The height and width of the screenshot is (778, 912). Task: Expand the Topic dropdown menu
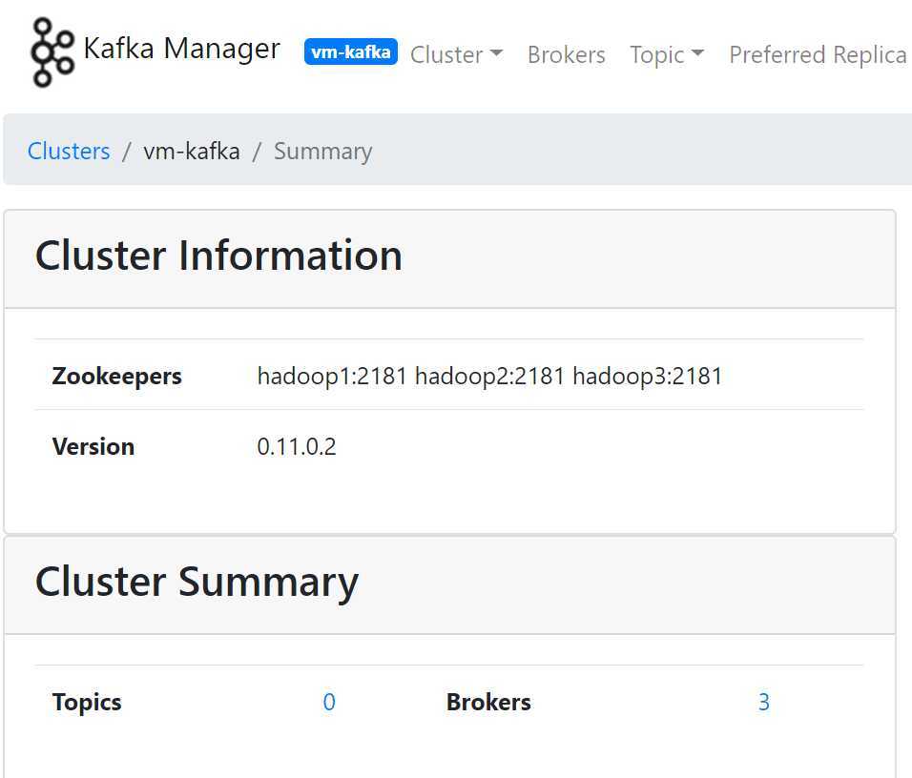coord(667,54)
